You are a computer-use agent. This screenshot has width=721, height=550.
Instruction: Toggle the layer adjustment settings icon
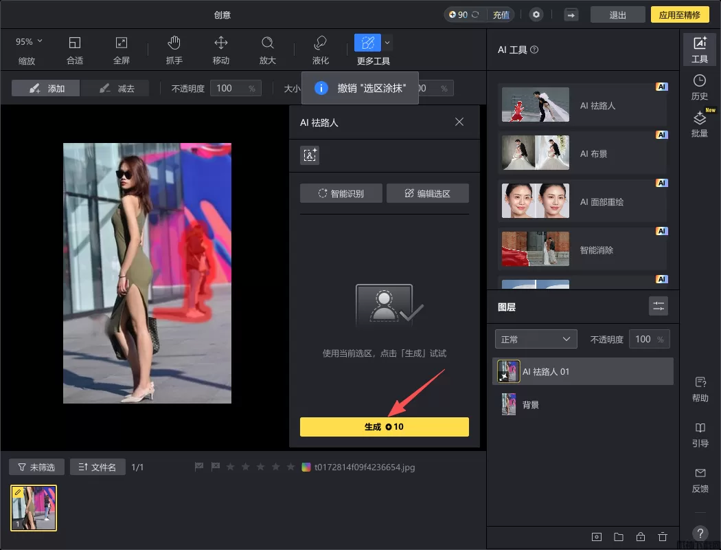(x=658, y=306)
